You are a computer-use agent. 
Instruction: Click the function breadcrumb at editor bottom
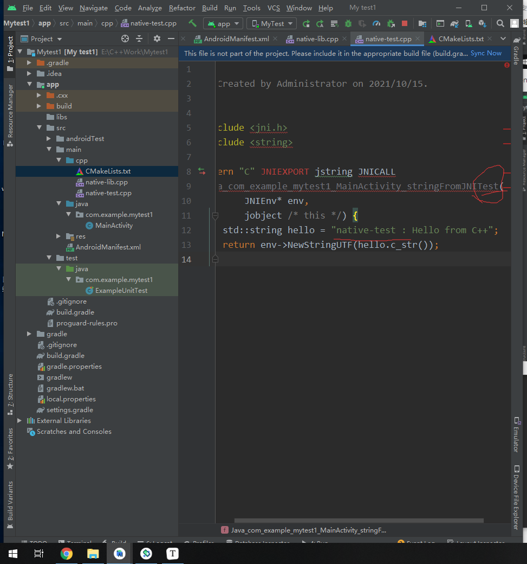pos(303,530)
